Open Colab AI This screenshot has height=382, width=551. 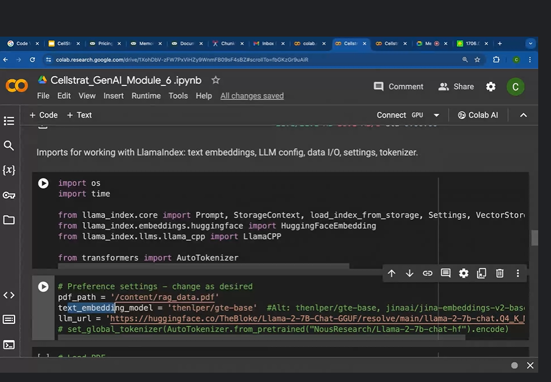(x=478, y=115)
